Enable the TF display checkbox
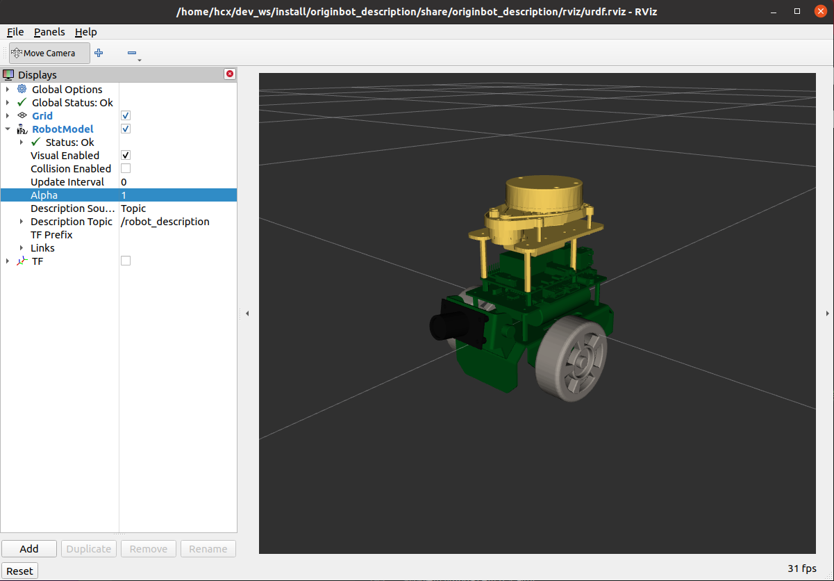 tap(126, 261)
